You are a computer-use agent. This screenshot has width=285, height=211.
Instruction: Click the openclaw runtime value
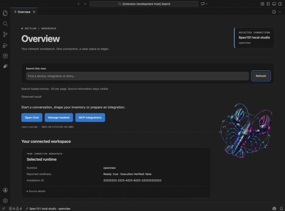[109, 168]
